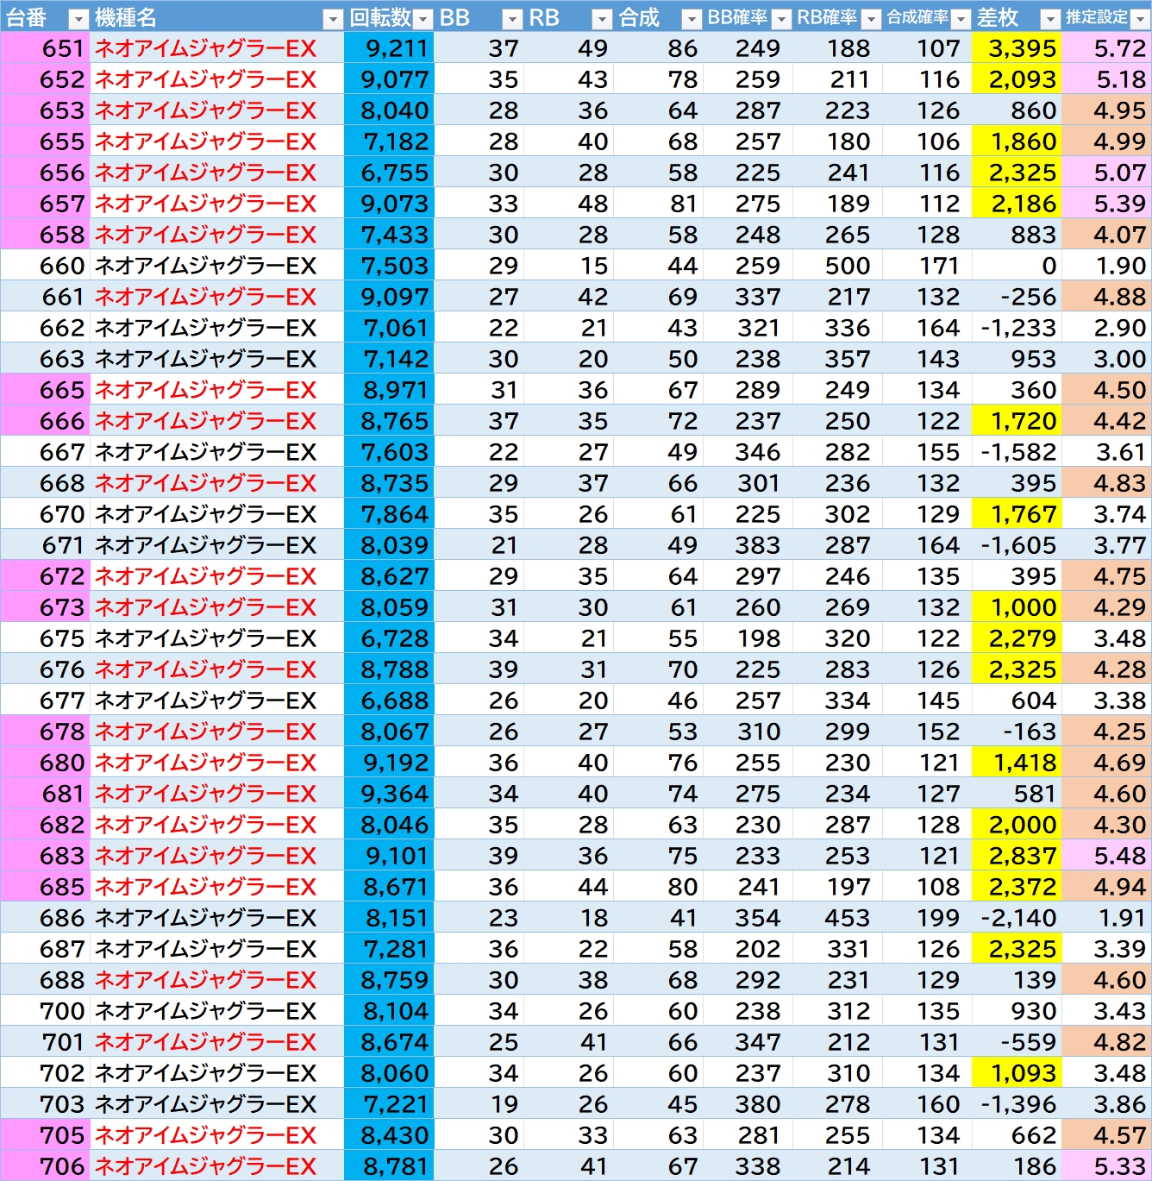Click the 推定設定 value 5.18
Viewport: 1152px width, 1181px height.
(1106, 79)
